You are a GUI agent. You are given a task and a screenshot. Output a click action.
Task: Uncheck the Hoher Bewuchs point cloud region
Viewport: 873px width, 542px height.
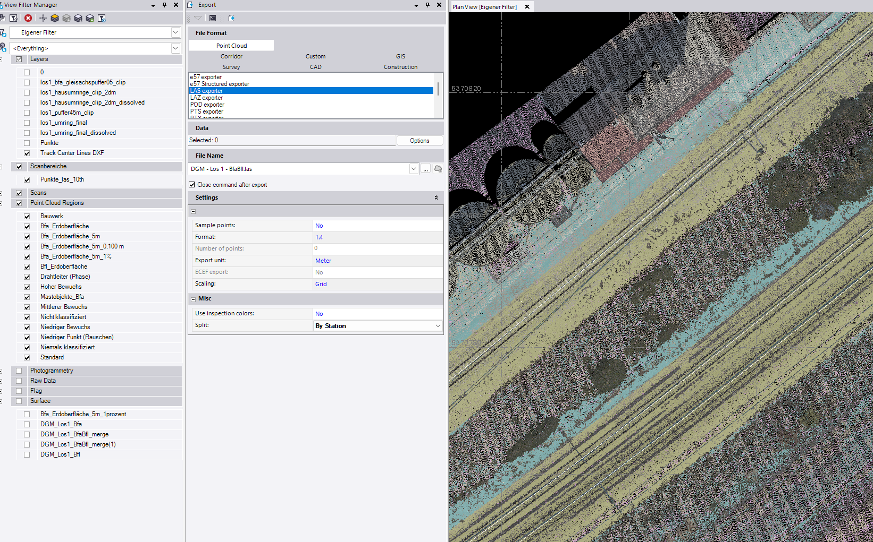click(27, 287)
